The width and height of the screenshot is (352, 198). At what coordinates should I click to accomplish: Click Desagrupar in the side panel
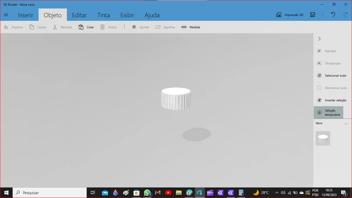coord(329,63)
